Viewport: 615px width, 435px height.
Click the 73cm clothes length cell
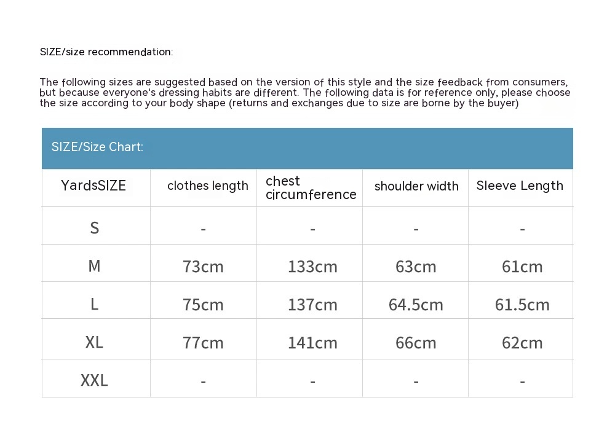[203, 267]
